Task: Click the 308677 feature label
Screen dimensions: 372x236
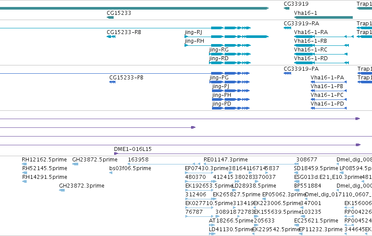Action: click(307, 160)
